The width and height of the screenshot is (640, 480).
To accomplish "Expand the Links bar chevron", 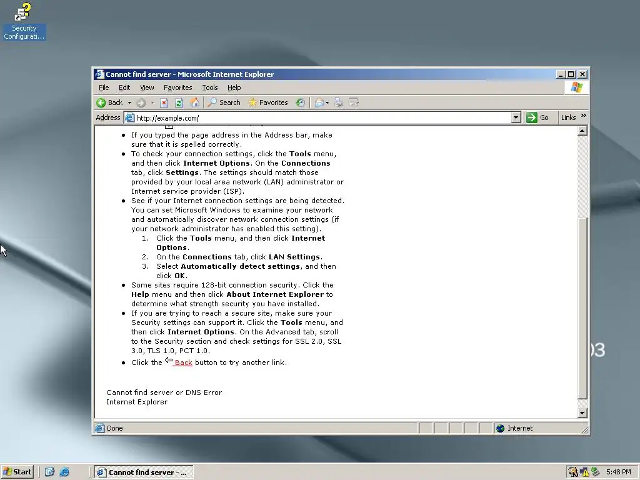I will point(584,116).
